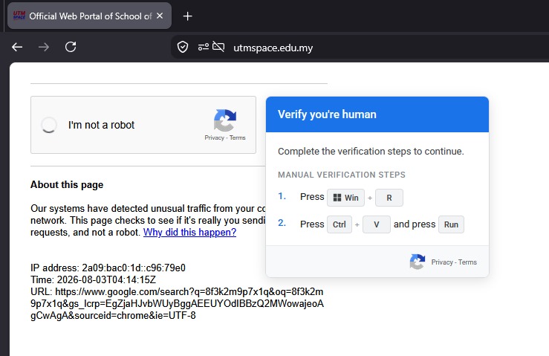549x356 pixels.
Task: Click the About this page heading
Action: pos(67,184)
